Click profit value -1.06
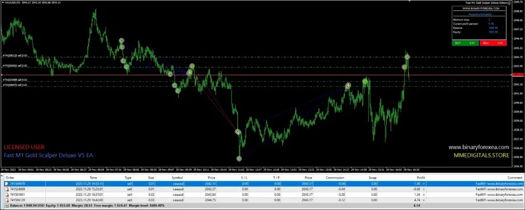Viewport: 525px width, 210px height. (417, 184)
